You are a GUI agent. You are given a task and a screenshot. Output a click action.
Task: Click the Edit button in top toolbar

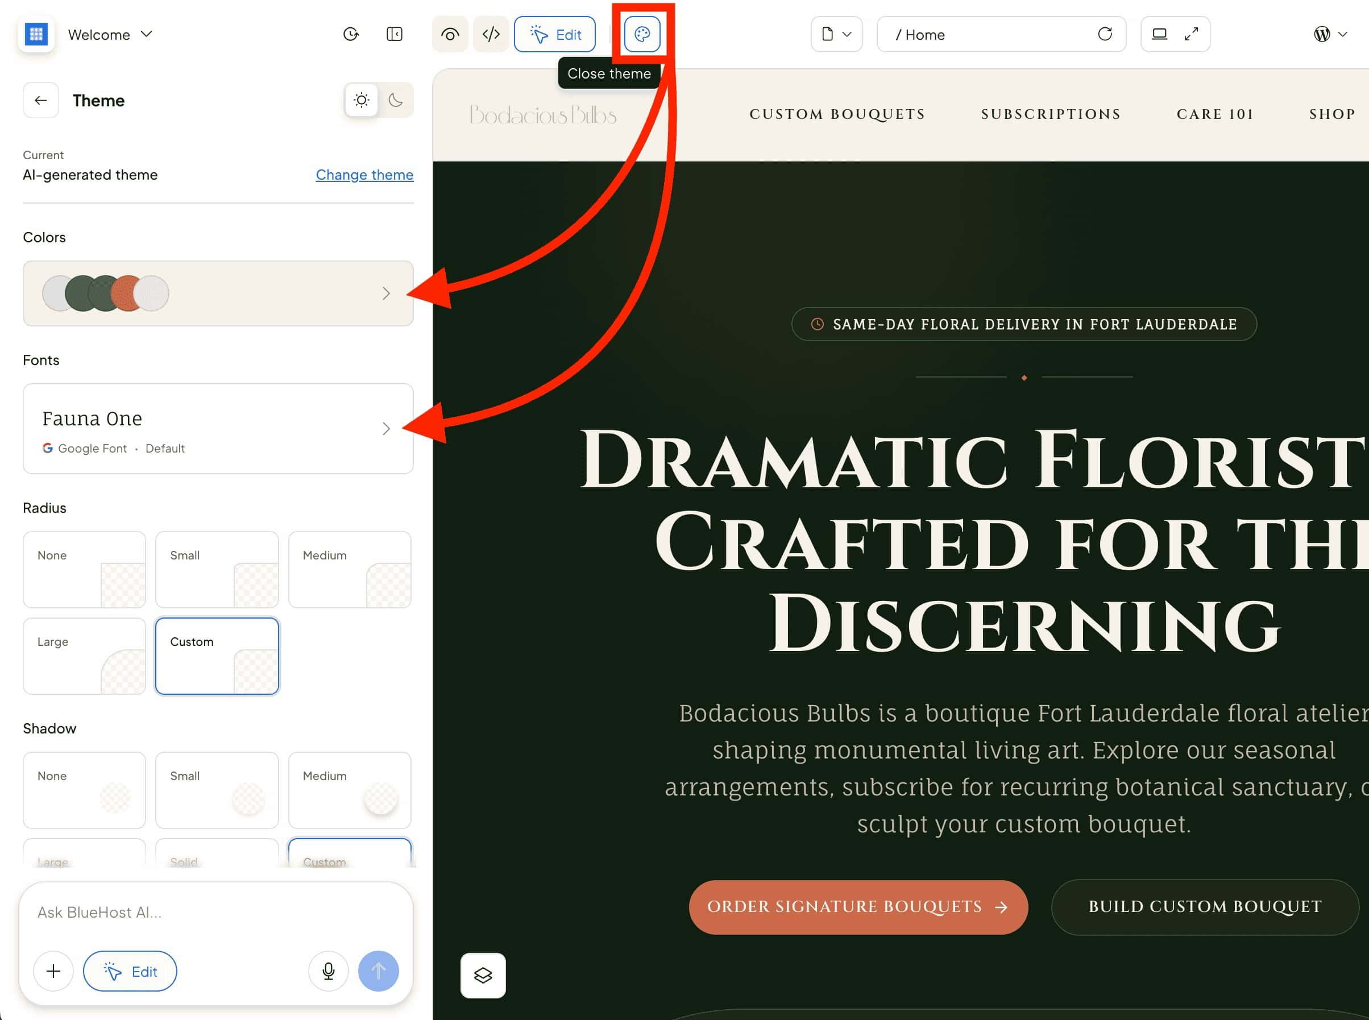tap(554, 35)
